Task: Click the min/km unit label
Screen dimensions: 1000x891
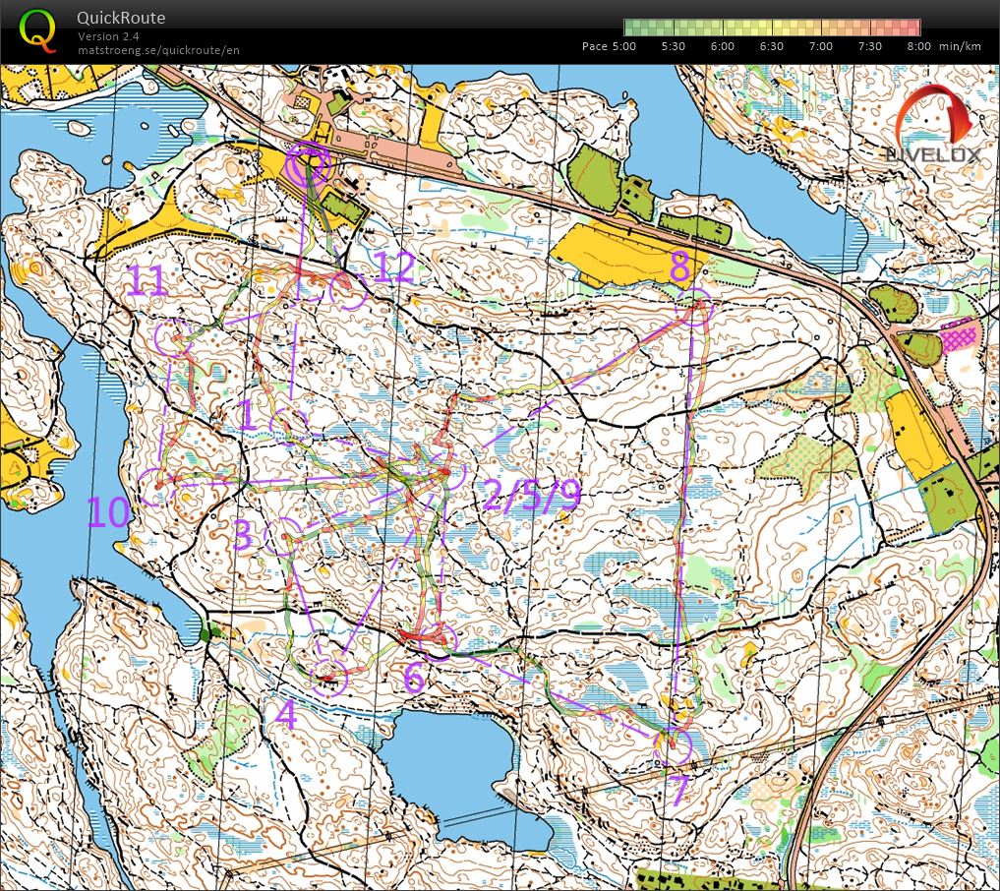Action: pyautogui.click(x=961, y=46)
